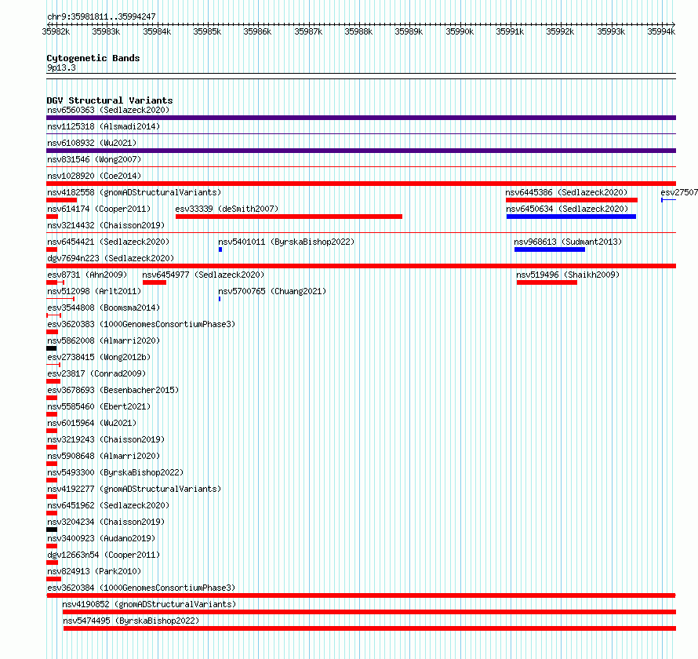Click nsv831546 (Wong2007) label
The height and width of the screenshot is (659, 698).
pos(94,159)
